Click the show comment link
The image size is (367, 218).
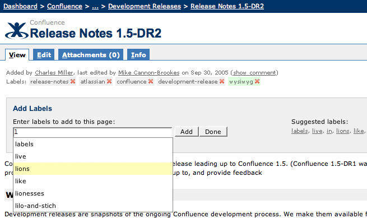tap(254, 73)
